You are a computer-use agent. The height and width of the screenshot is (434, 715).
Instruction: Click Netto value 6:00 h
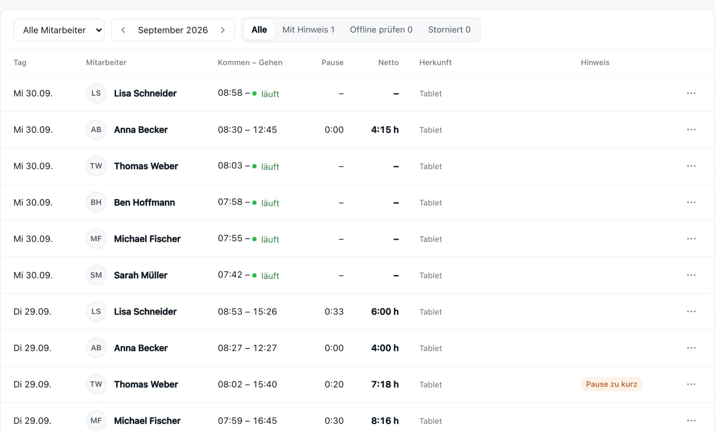tap(385, 312)
